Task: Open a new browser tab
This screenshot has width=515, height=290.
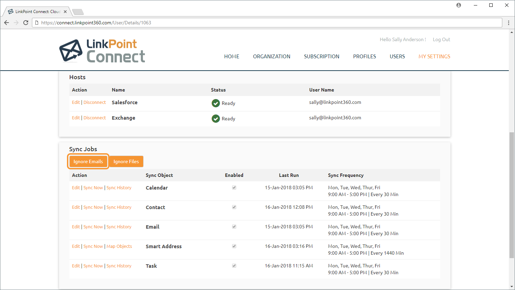Action: tap(78, 12)
